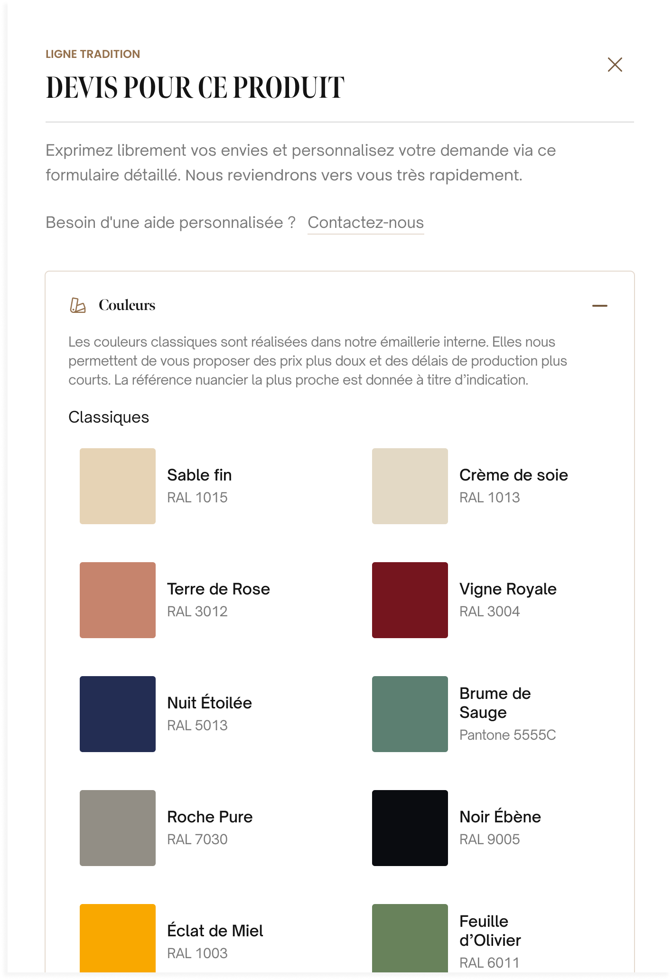Screen dimensions: 672x980
Task: Pick the Roche Pure grey swatch
Action: tap(118, 828)
